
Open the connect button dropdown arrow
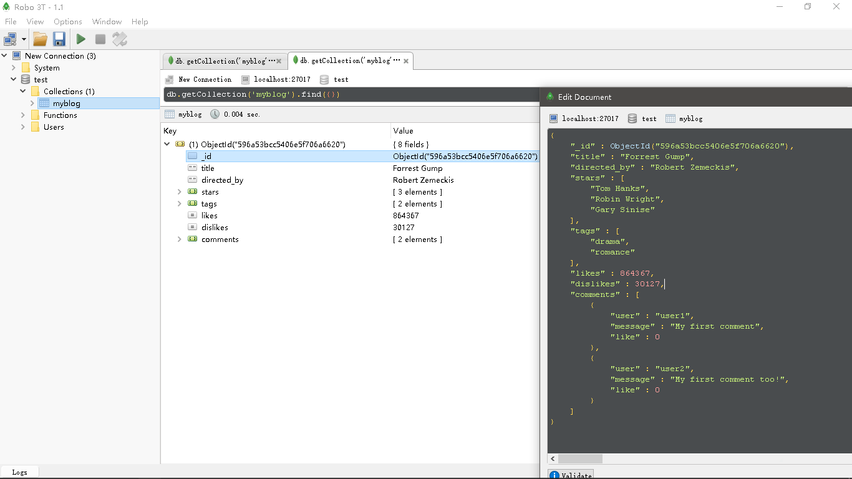24,39
